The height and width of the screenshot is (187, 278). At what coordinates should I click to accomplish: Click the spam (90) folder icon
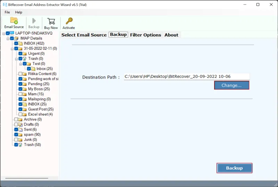click(20, 135)
